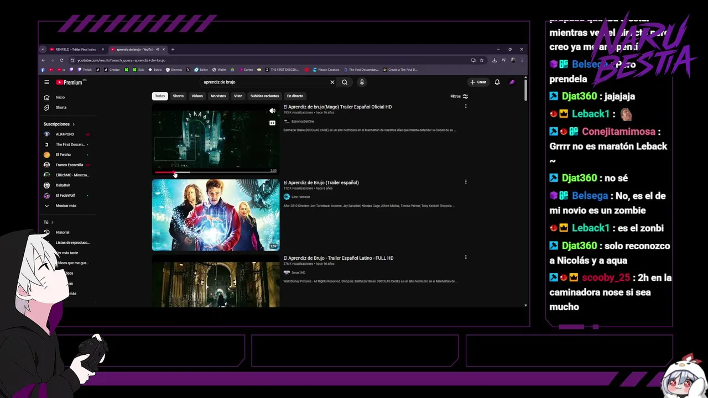Click the Crear button
The width and height of the screenshot is (708, 398).
(478, 82)
